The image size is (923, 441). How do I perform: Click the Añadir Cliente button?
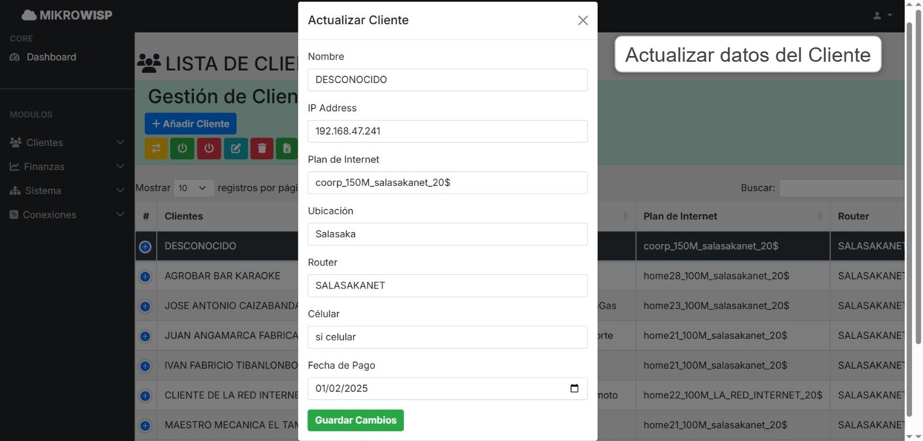(x=190, y=124)
